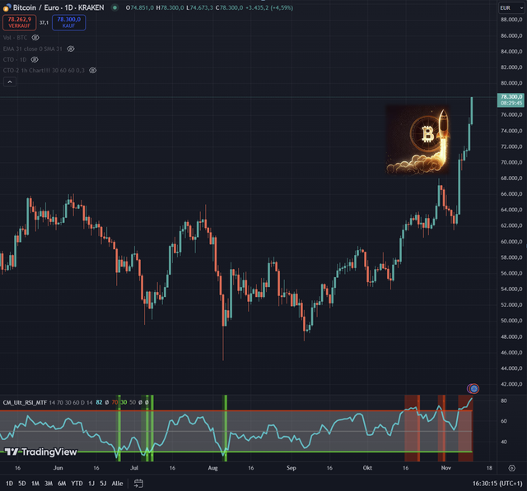This screenshot has height=491, width=527.
Task: Click the latest green candle at 78.300
Action: tap(472, 111)
